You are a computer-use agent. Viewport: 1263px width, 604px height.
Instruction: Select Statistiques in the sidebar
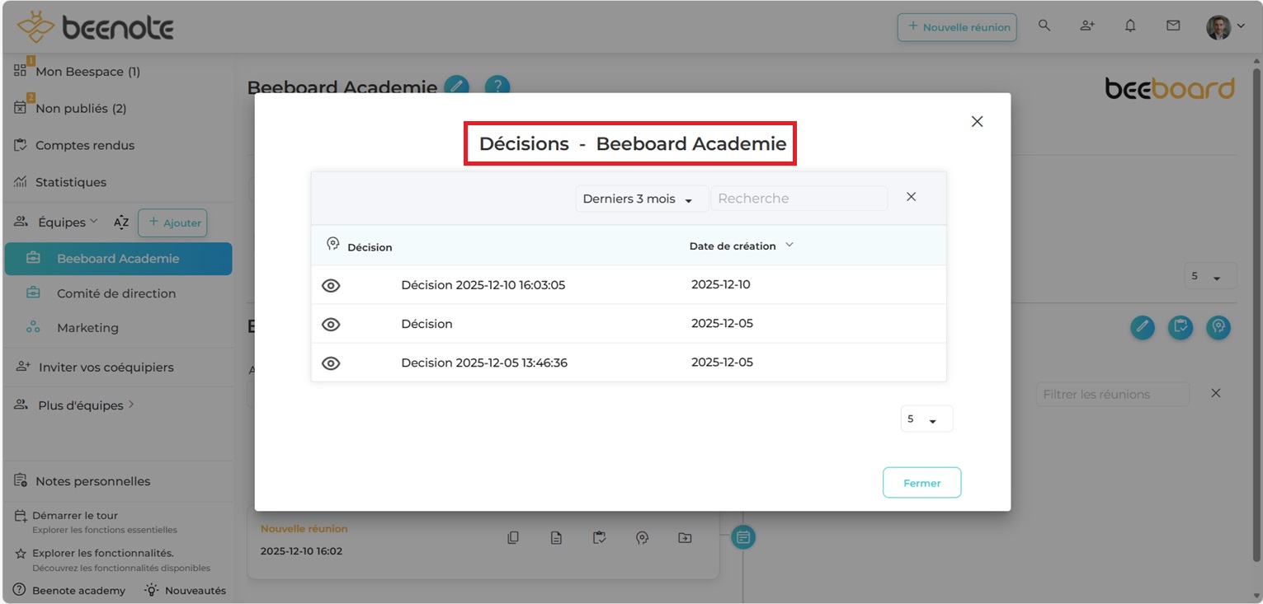coord(70,182)
